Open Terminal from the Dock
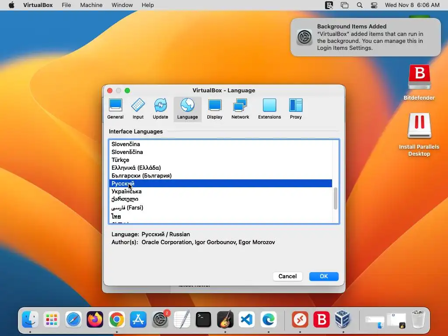 203,319
